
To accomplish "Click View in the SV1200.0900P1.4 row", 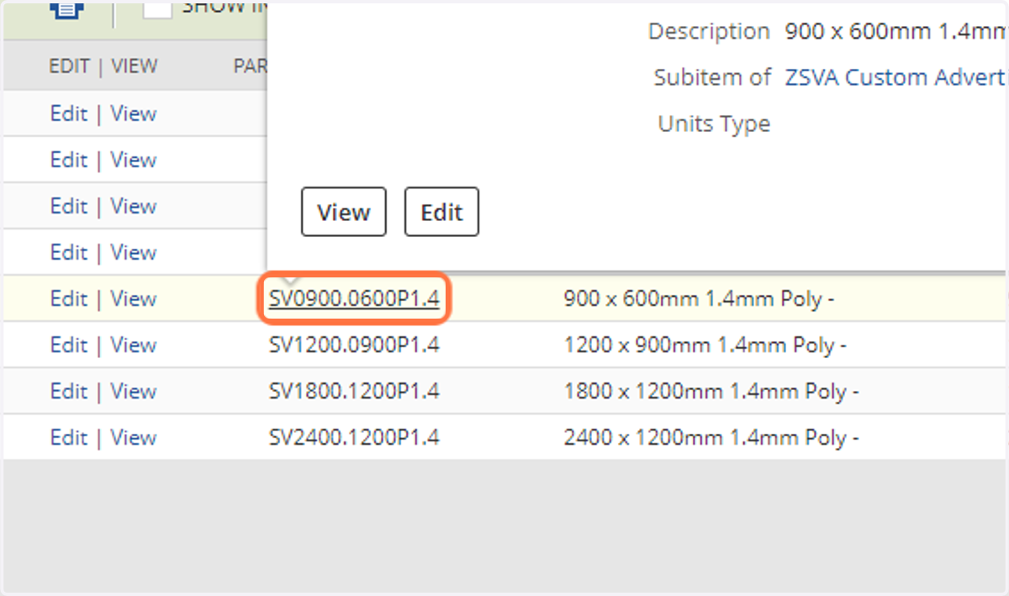I will pos(134,345).
